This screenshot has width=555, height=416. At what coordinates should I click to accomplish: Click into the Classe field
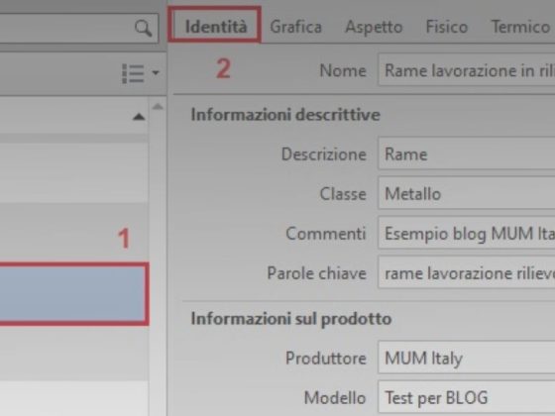[467, 194]
